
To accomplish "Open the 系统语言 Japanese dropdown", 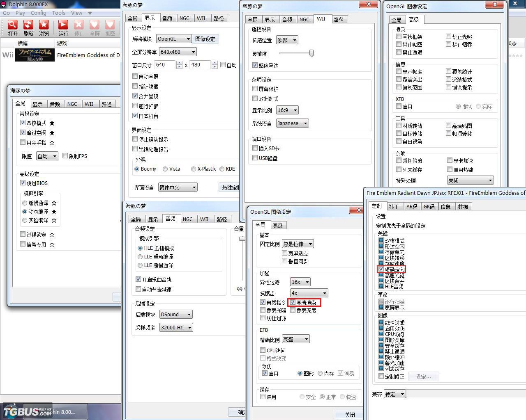I will pos(292,123).
